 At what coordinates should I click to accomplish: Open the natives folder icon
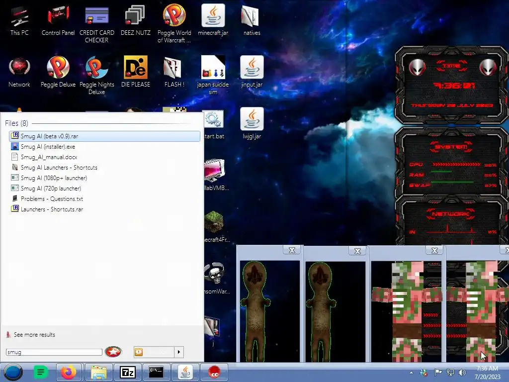pos(252,21)
